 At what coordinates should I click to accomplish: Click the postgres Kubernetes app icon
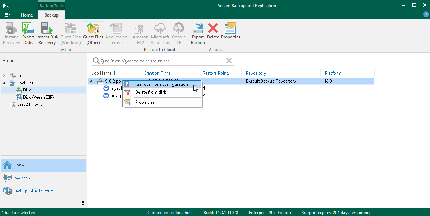click(106, 95)
